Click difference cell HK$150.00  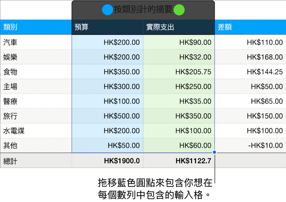coord(250,116)
